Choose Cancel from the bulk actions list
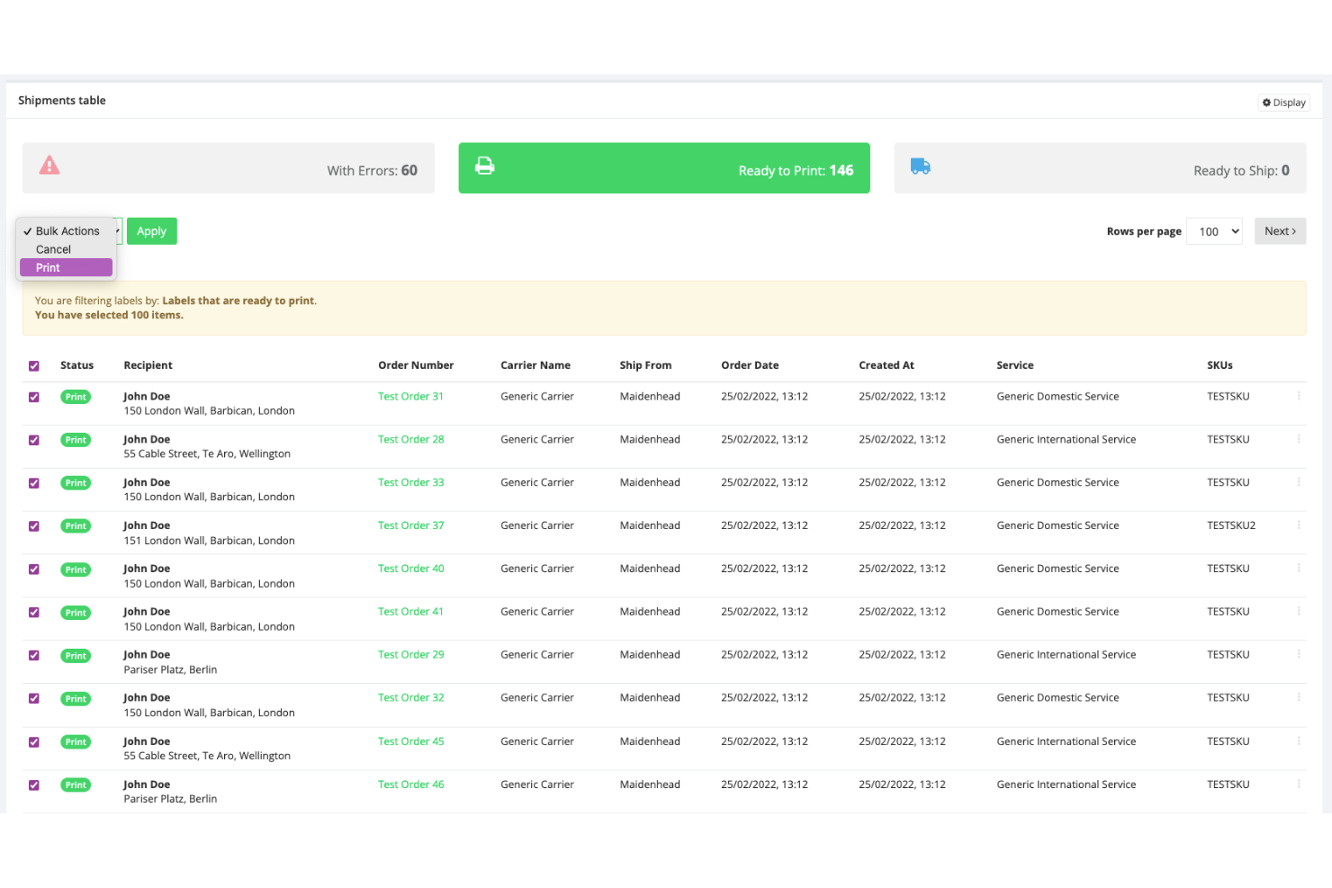 point(66,249)
